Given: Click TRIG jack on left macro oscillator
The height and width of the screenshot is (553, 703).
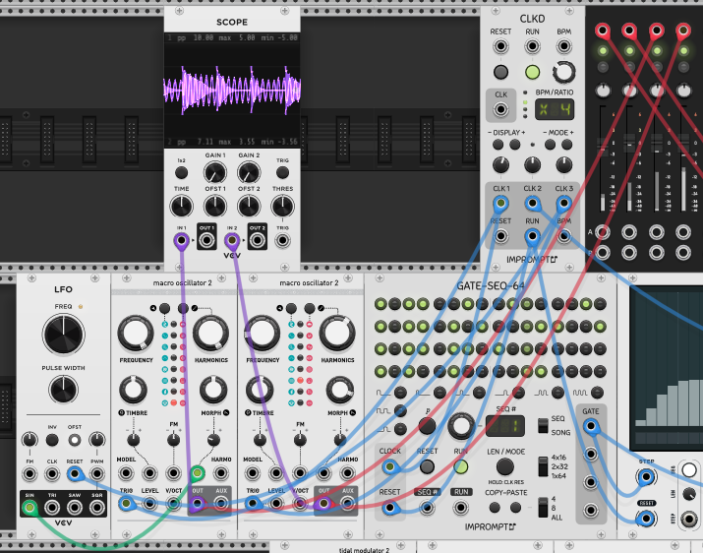Looking at the screenshot, I should coord(126,504).
